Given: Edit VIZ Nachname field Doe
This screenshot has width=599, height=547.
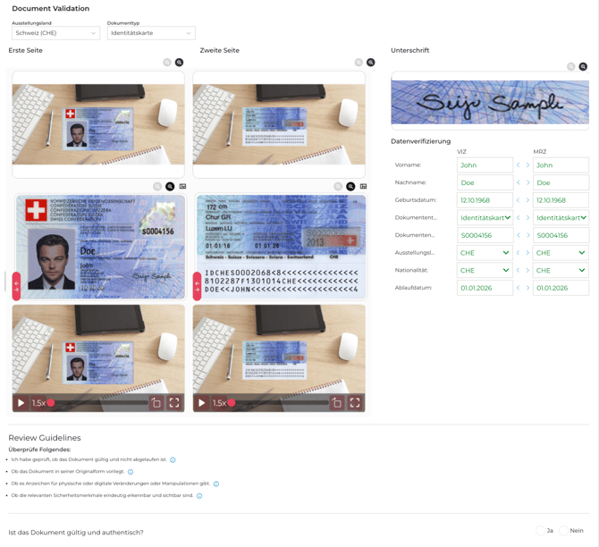Looking at the screenshot, I should (485, 182).
